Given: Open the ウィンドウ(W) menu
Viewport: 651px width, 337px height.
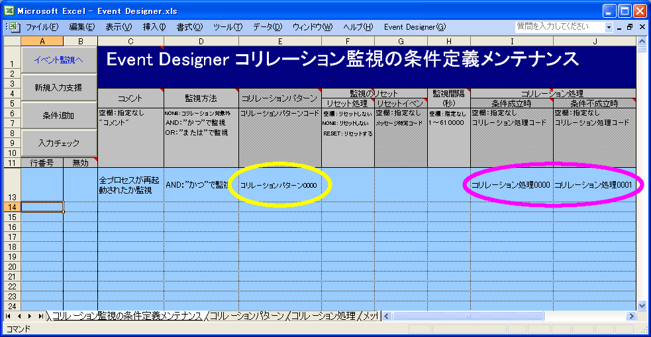Looking at the screenshot, I should (312, 27).
